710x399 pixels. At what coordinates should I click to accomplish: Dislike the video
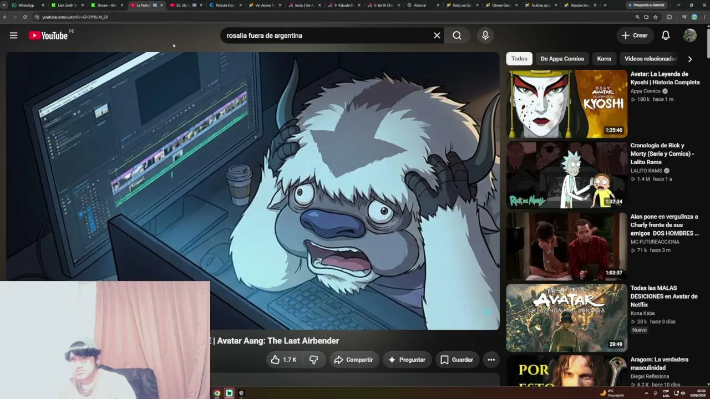pyautogui.click(x=314, y=360)
